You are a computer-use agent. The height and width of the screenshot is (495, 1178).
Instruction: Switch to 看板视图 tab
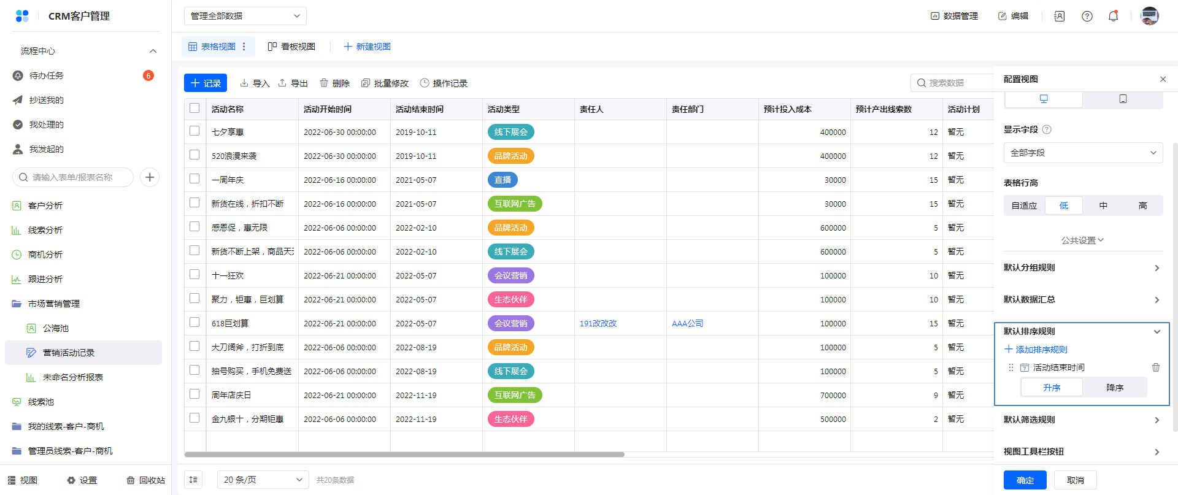(x=291, y=47)
